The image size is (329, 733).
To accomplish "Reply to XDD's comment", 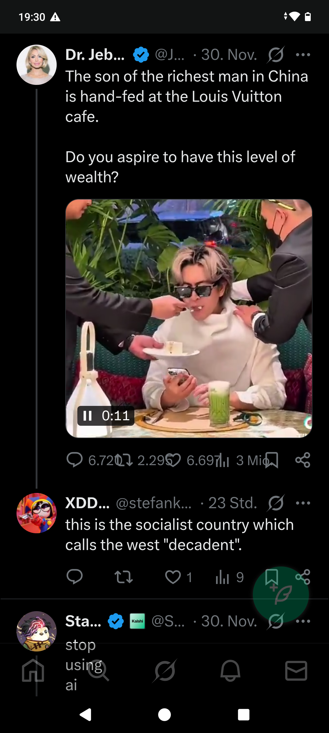I will [x=75, y=577].
